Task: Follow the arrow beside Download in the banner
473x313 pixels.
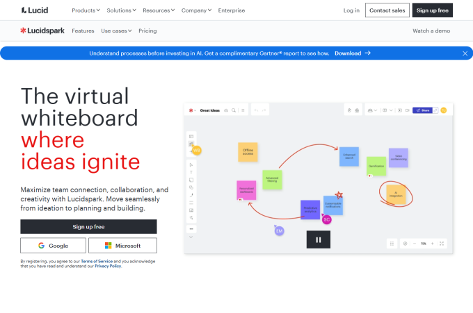Action: click(368, 53)
